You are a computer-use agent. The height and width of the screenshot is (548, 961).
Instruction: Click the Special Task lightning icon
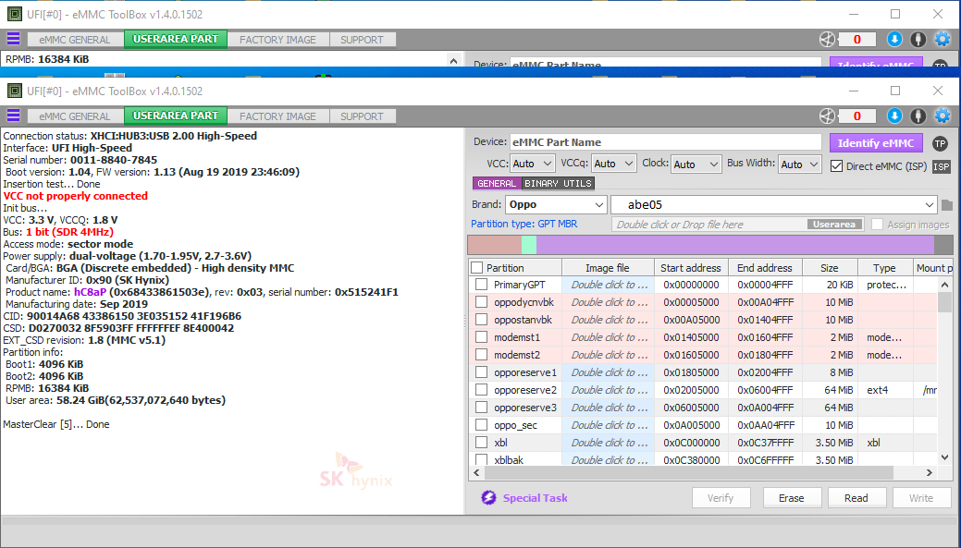coord(488,498)
